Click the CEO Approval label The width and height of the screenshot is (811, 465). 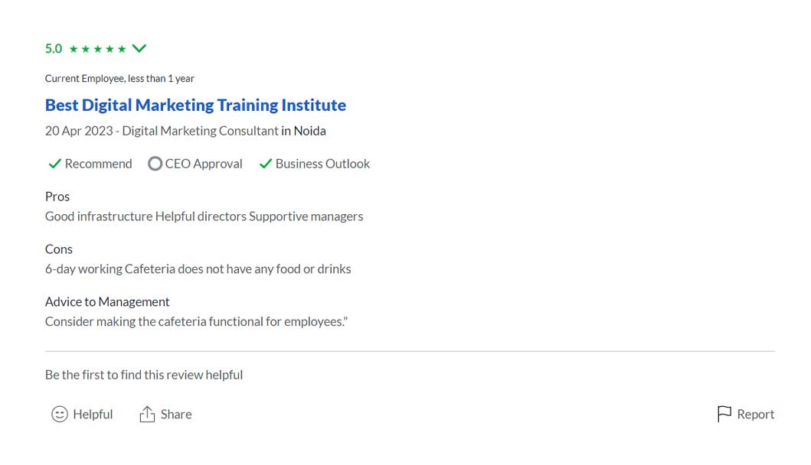(x=204, y=164)
